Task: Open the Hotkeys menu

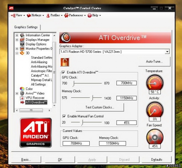Action: (x=35, y=15)
